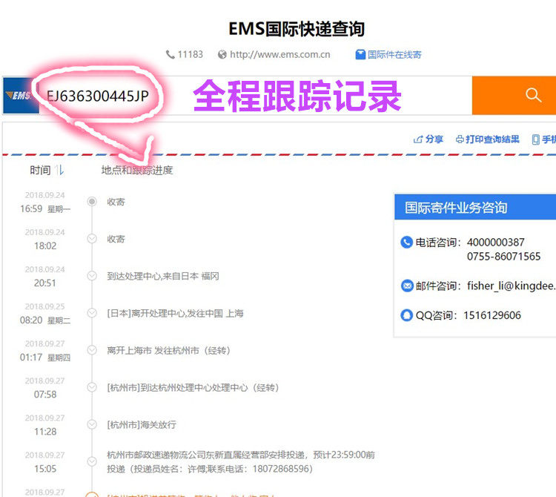Click the 2018.09.25 08:20 星期二 timestamp
Image resolution: width=556 pixels, height=497 pixels.
point(45,314)
